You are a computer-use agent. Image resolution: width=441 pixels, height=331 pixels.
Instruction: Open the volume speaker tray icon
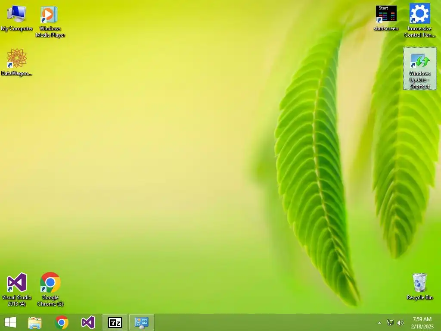pyautogui.click(x=401, y=322)
